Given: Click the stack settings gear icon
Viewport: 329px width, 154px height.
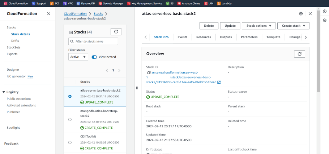Looking at the screenshot, I should [x=301, y=14].
